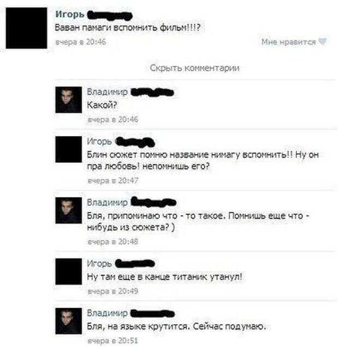Open the вчера в 20:51 comment timestamp

coord(113,340)
